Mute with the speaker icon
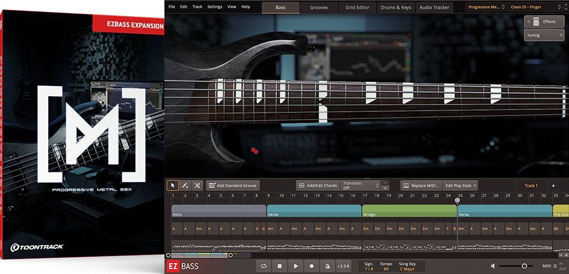This screenshot has width=569, height=274. pyautogui.click(x=493, y=266)
